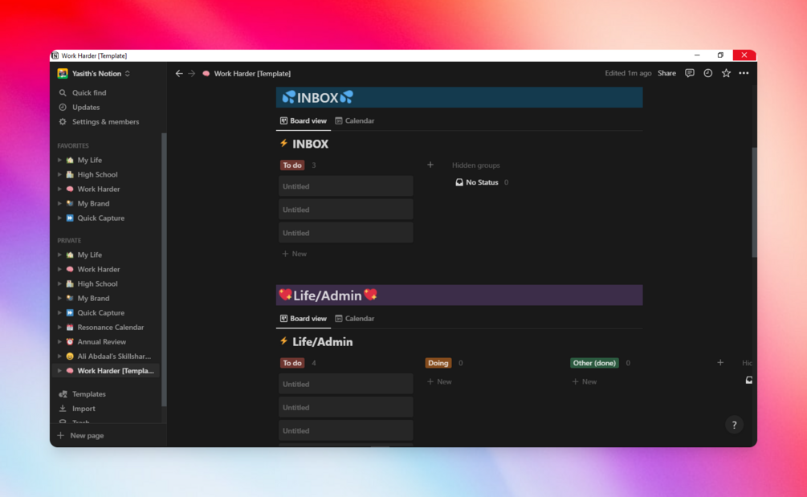Expand Annual Review in Private
Viewport: 807px width, 497px height.
59,341
